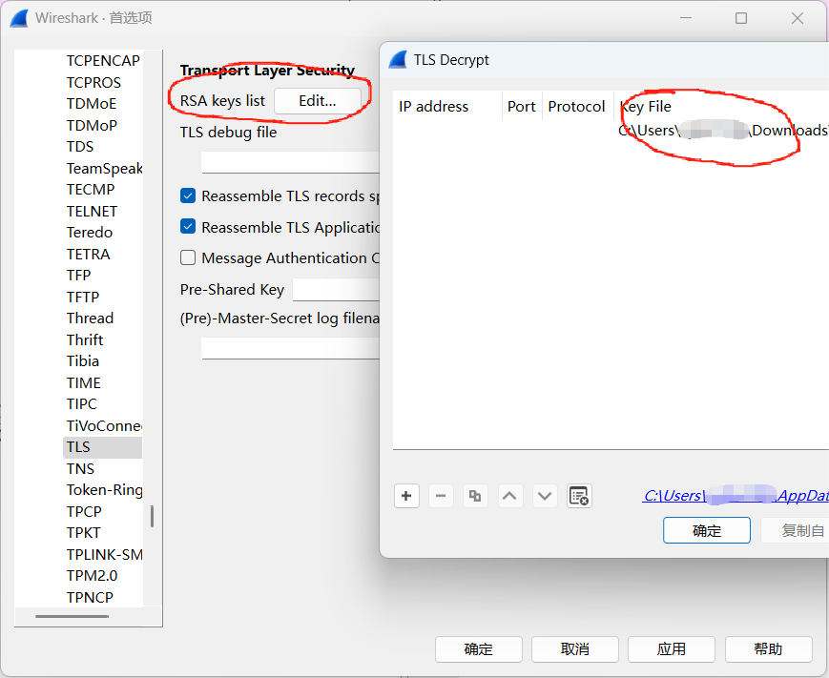This screenshot has width=829, height=678.
Task: Check the Message Authentication Code option
Action: click(x=188, y=257)
